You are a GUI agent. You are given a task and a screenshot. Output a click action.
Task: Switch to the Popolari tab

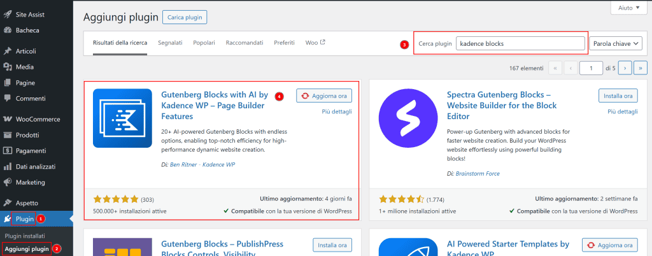click(203, 43)
